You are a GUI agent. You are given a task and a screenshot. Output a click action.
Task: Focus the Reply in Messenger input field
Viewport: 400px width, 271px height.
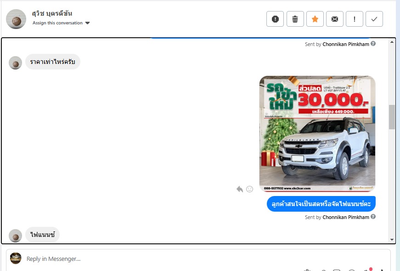click(x=198, y=259)
